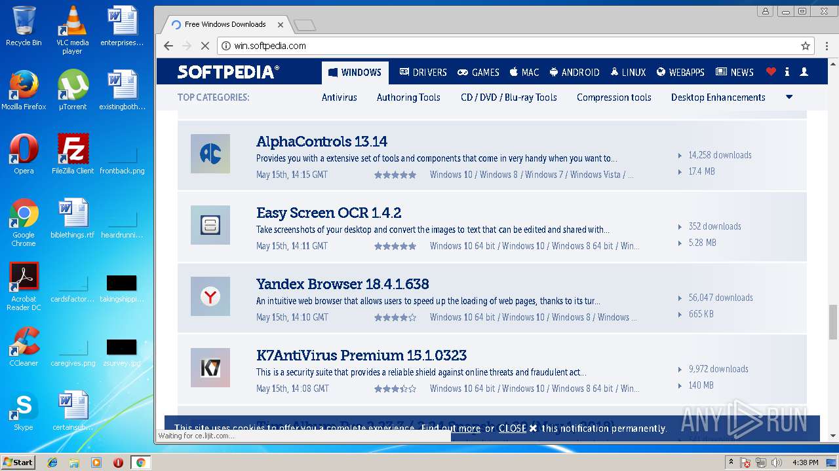Click the 4:38 PM taskbar clock
The width and height of the screenshot is (839, 471).
[x=806, y=462]
